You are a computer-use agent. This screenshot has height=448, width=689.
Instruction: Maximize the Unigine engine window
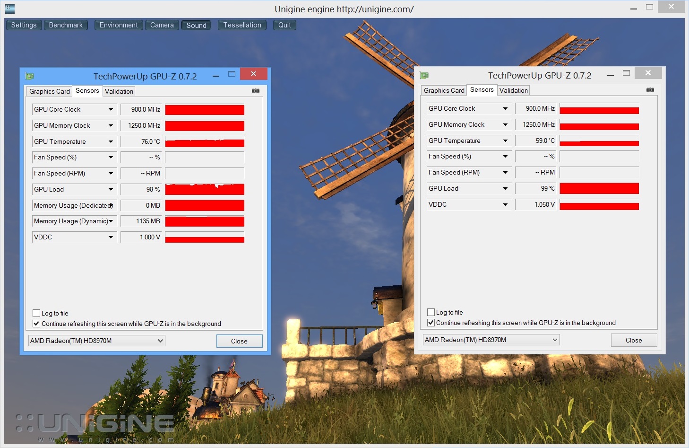click(x=650, y=7)
